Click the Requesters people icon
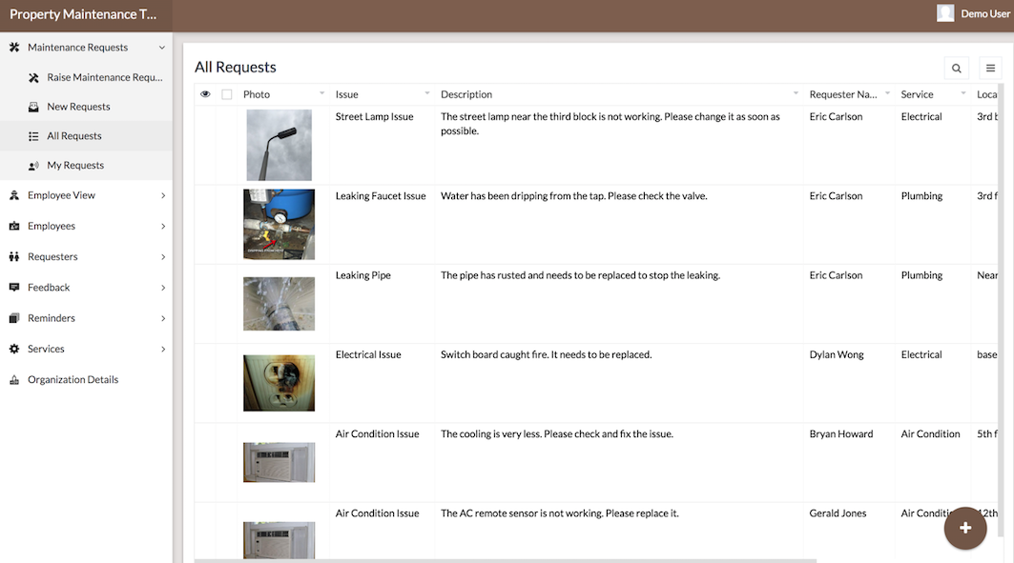This screenshot has width=1014, height=563. click(x=14, y=256)
